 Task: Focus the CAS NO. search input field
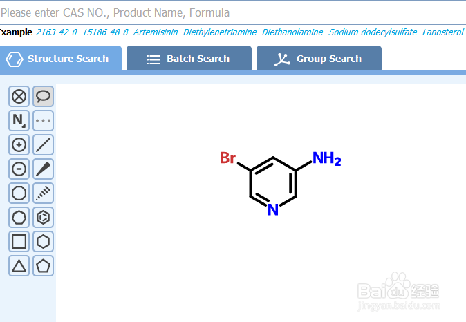(x=233, y=12)
